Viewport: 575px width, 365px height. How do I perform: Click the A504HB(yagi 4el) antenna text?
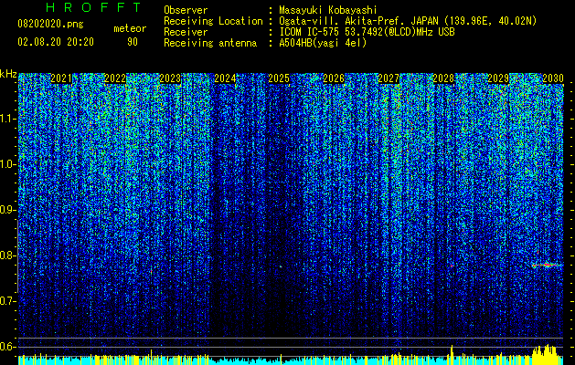pyautogui.click(x=323, y=43)
